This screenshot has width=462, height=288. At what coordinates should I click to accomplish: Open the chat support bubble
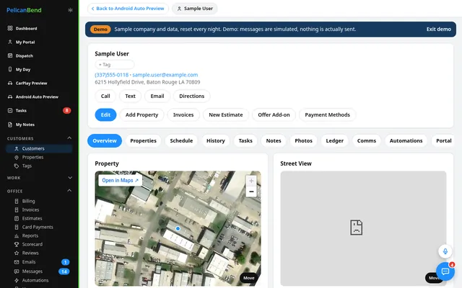[x=445, y=271]
